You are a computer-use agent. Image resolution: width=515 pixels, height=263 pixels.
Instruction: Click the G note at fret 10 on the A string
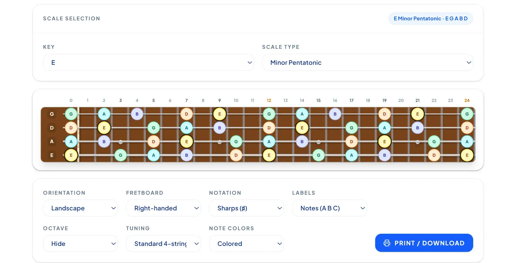[x=236, y=142]
